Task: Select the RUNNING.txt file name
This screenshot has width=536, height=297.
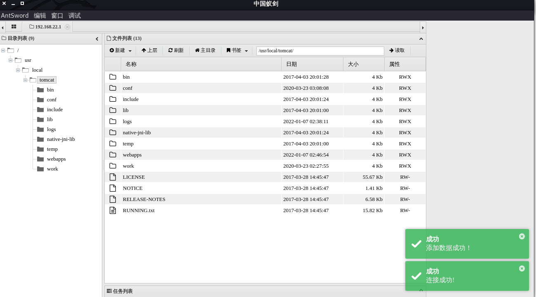Action: (x=139, y=210)
